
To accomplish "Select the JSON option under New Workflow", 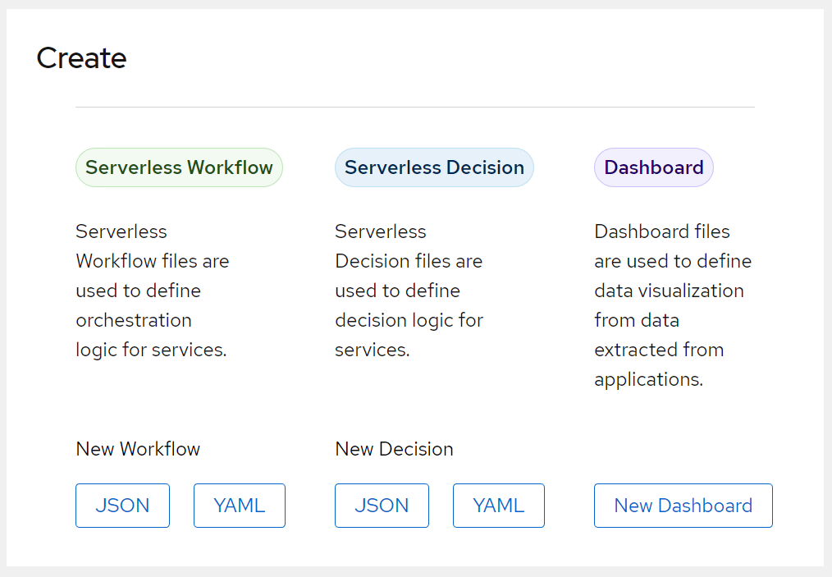I will 122,506.
